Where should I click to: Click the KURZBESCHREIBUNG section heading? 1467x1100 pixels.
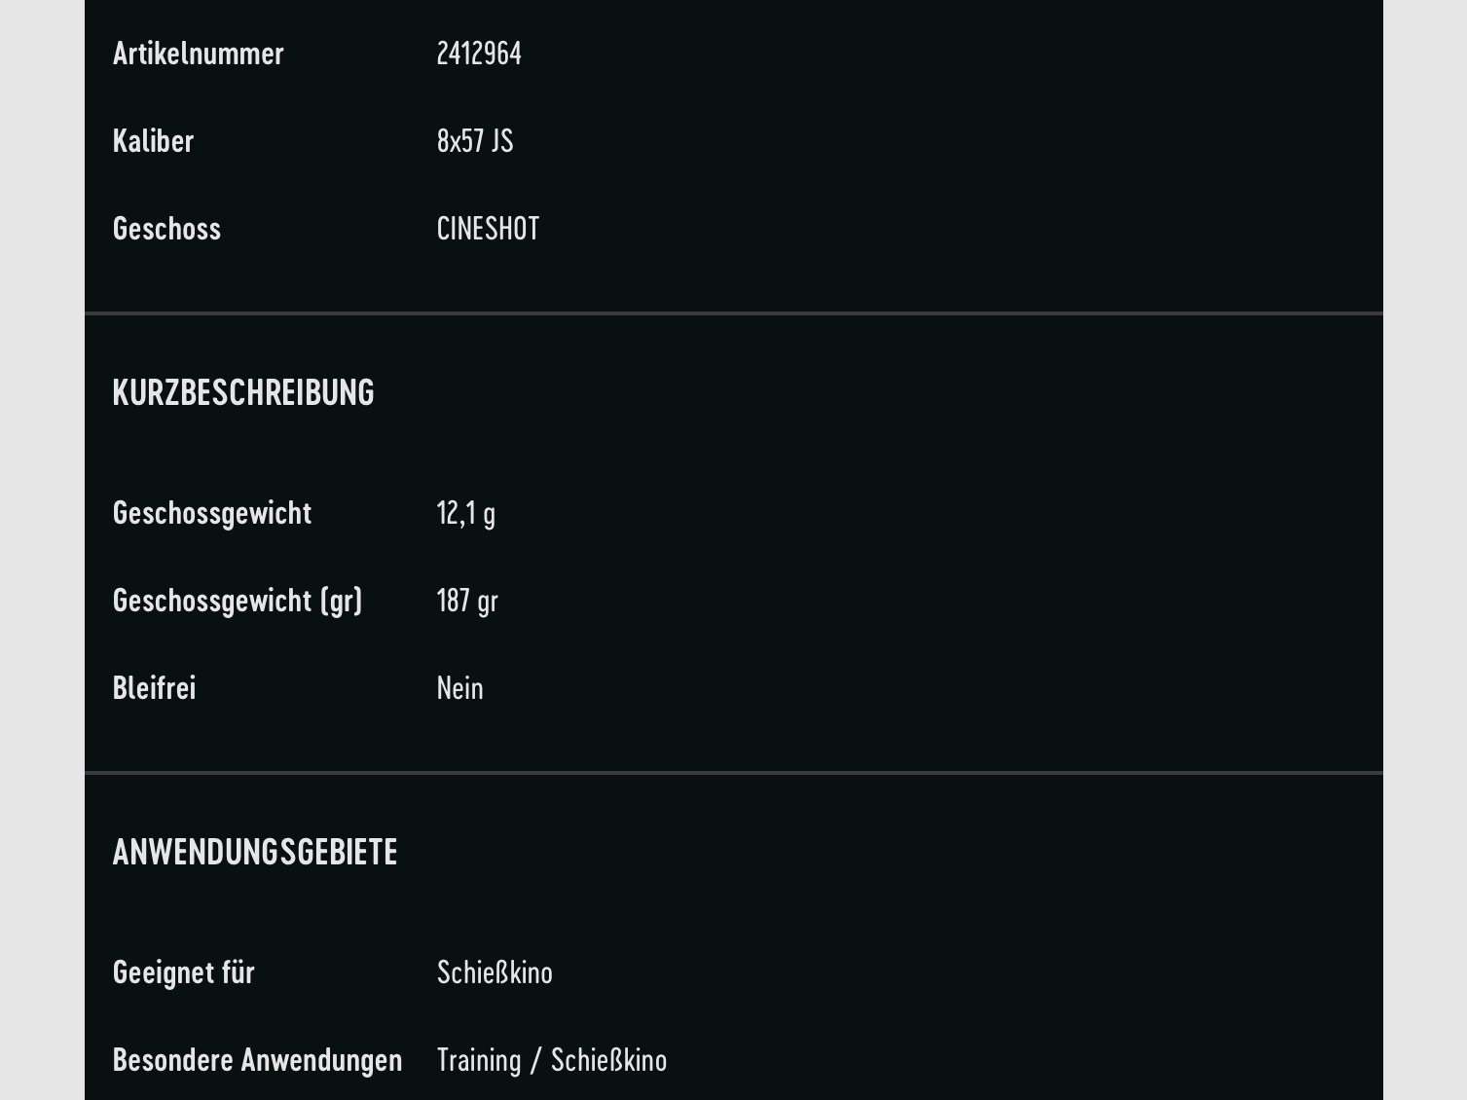point(243,392)
